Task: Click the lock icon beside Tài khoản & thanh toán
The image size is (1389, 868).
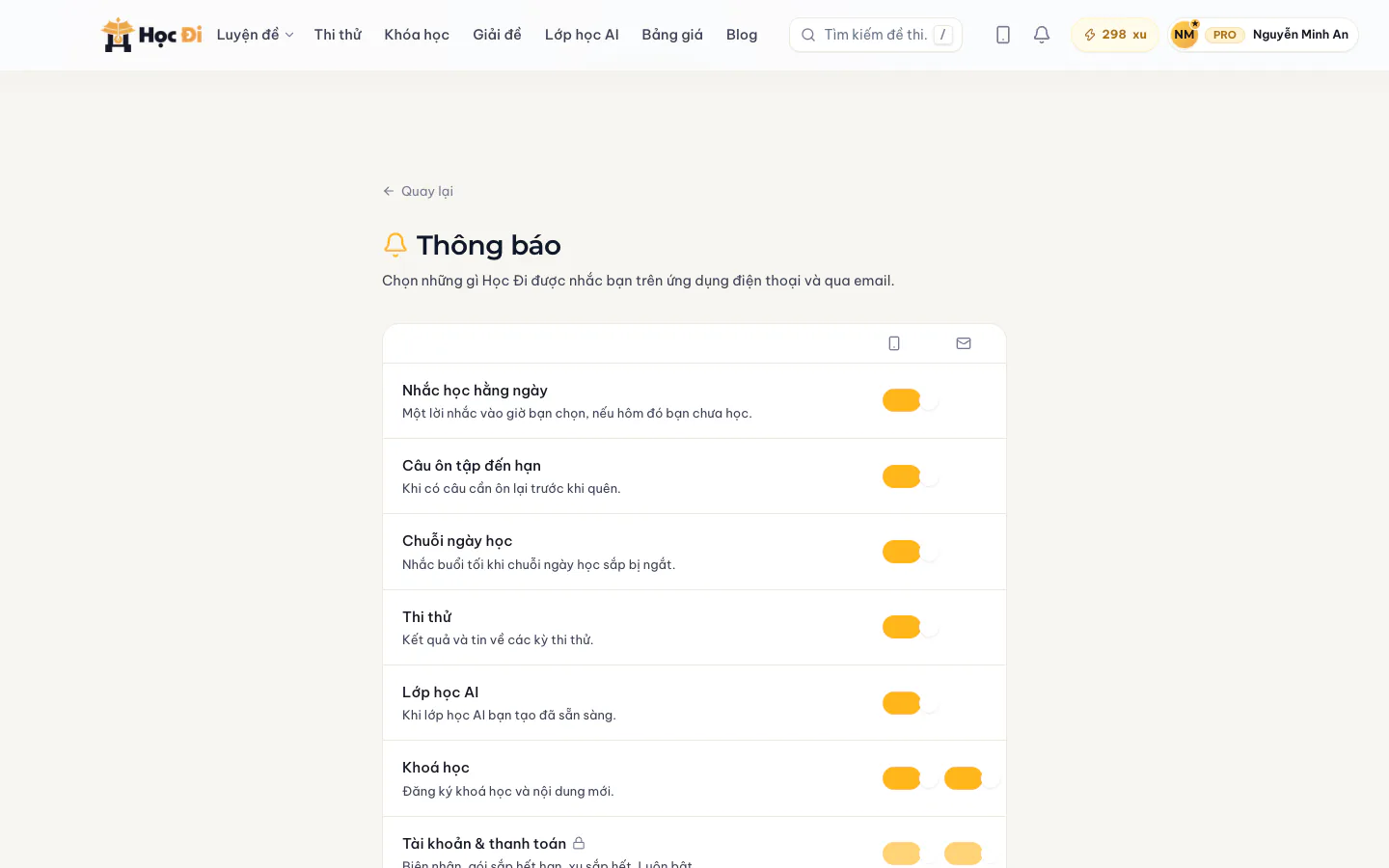Action: pos(579,843)
